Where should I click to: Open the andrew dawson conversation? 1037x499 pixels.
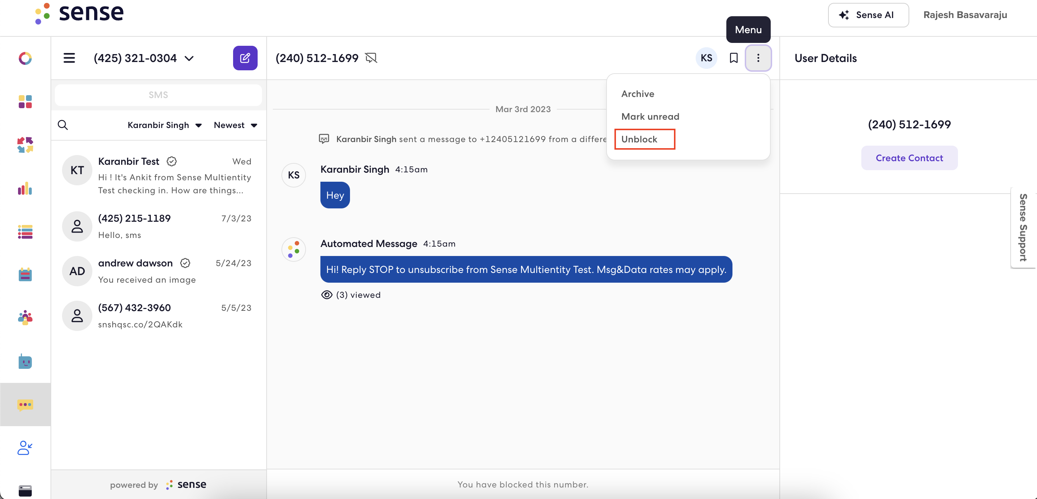click(x=159, y=271)
